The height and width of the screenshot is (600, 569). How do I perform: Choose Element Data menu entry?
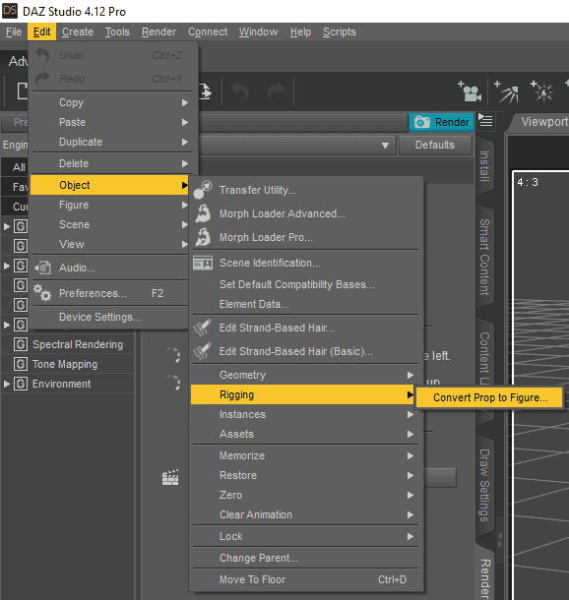click(x=305, y=304)
